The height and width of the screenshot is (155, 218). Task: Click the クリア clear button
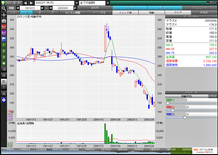coord(178,13)
